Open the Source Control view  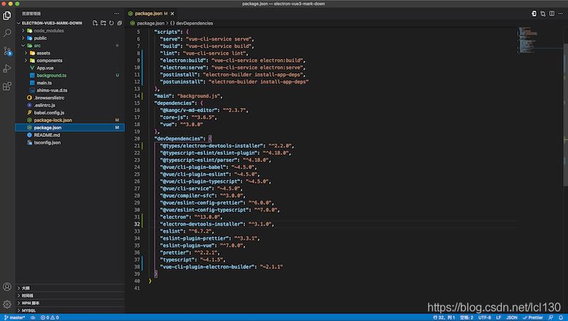[7, 50]
